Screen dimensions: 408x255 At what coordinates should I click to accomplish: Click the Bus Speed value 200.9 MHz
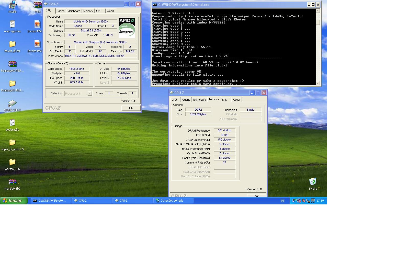(77, 78)
